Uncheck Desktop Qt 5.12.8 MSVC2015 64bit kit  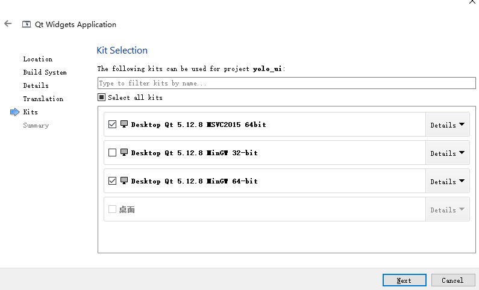112,125
